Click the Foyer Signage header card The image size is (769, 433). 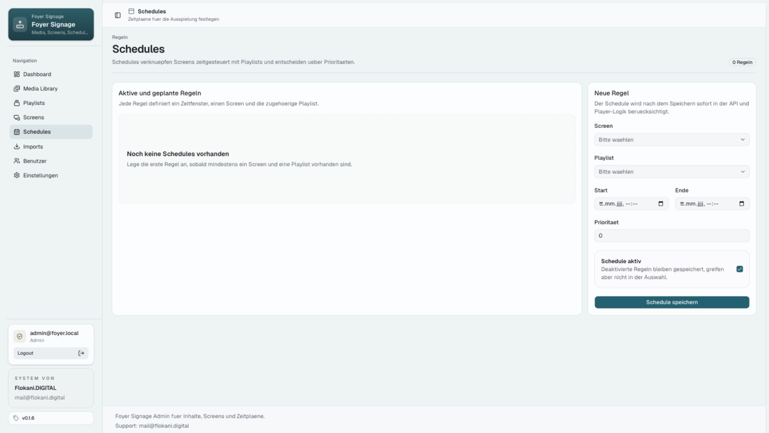pos(51,24)
